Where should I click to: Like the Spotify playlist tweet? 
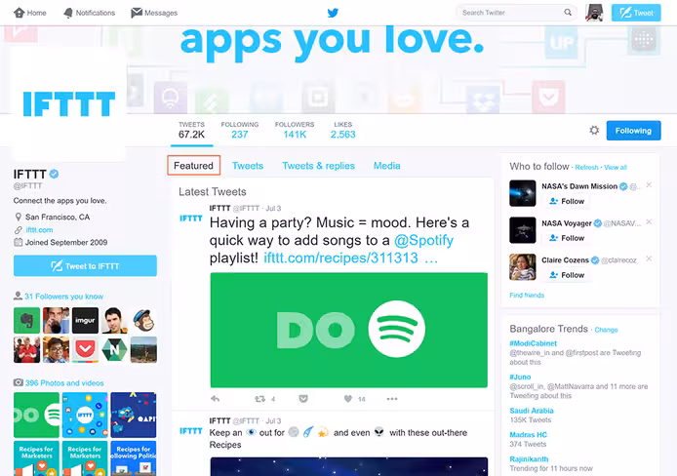(348, 399)
